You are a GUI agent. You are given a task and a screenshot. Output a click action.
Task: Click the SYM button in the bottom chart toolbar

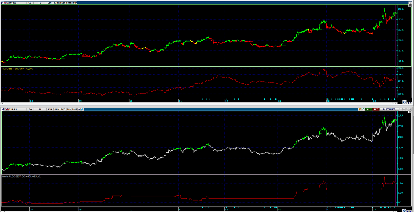click(69, 109)
